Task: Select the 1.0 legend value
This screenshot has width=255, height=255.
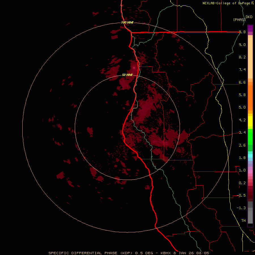Action: click(x=242, y=170)
